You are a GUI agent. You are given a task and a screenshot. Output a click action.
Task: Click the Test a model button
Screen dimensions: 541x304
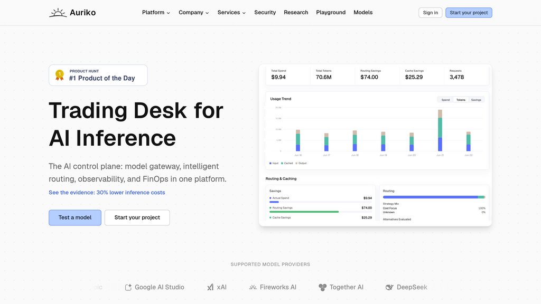75,217
